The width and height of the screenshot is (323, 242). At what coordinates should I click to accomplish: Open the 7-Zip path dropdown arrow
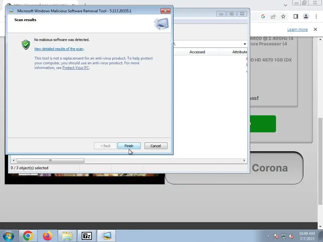point(245,44)
